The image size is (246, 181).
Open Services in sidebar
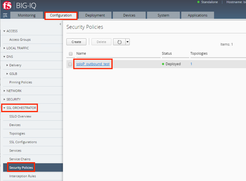(x=15, y=151)
